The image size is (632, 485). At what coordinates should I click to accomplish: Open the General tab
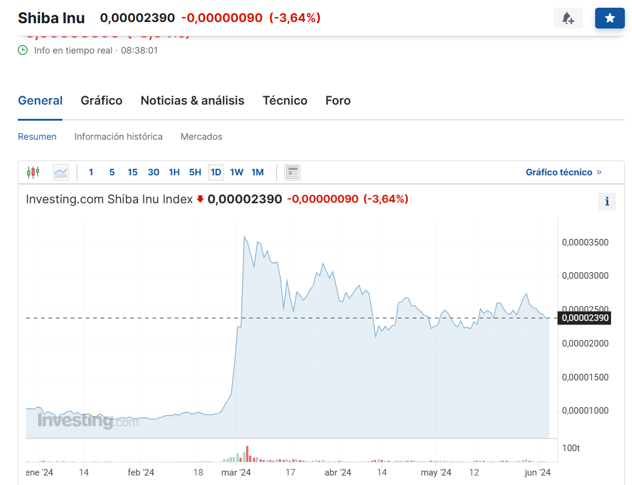click(40, 100)
